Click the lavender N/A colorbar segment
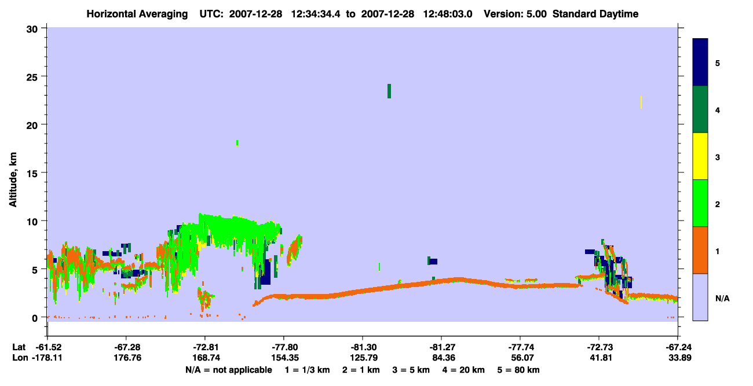The height and width of the screenshot is (386, 753). pyautogui.click(x=700, y=297)
